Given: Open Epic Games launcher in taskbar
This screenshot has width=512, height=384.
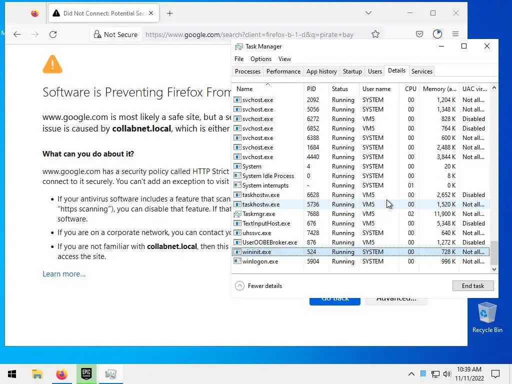Looking at the screenshot, I should point(86,374).
